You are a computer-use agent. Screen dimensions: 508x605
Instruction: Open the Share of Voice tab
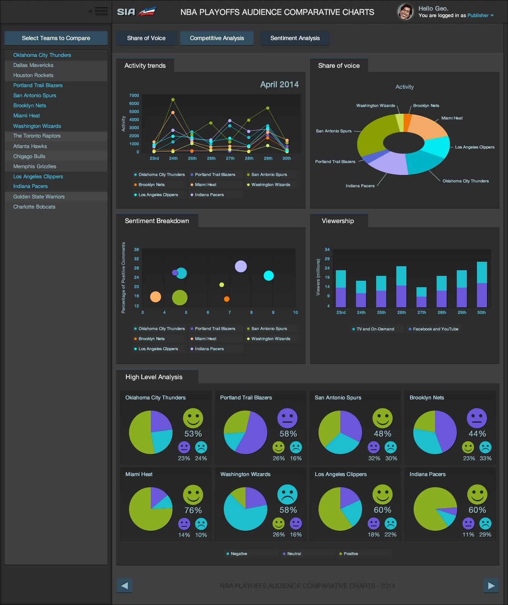click(146, 38)
